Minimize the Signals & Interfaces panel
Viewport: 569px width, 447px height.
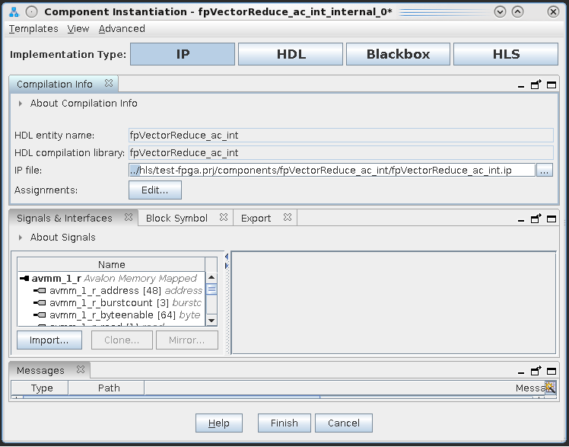coord(521,219)
